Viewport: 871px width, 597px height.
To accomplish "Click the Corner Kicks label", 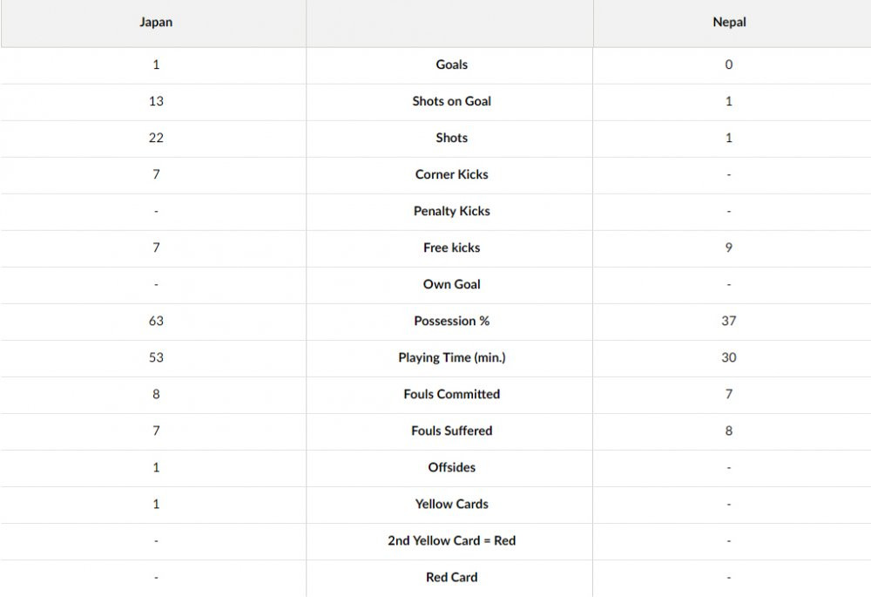I will (451, 174).
